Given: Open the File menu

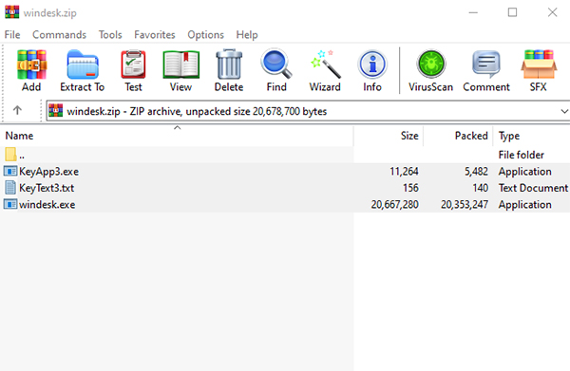Looking at the screenshot, I should click(x=12, y=35).
